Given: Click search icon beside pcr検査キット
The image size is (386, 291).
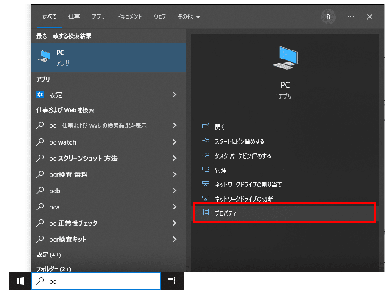Looking at the screenshot, I should [x=40, y=239].
